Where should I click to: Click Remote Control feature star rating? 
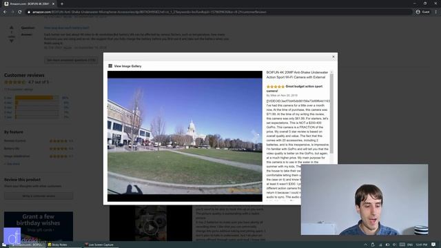(x=59, y=141)
